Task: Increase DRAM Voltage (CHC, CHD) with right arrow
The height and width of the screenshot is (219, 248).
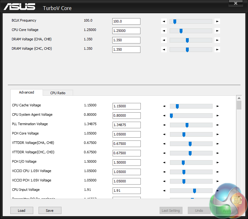Action: [217, 50]
